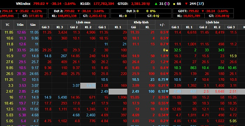Click the change value 0.95
Viewport: 245px width, 126px height.
162,97
